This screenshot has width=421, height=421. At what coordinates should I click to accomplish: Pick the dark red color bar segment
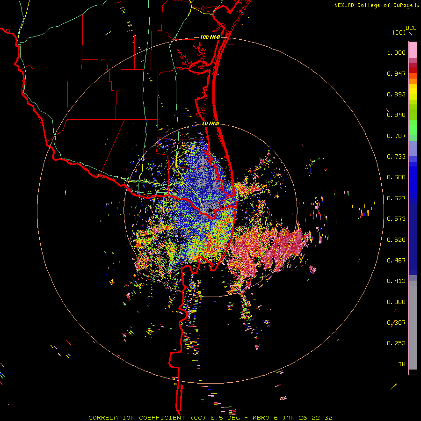(x=413, y=70)
